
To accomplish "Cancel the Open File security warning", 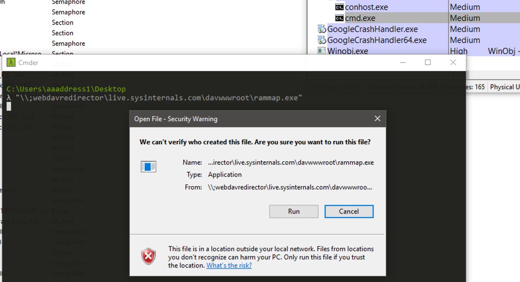I will click(349, 211).
